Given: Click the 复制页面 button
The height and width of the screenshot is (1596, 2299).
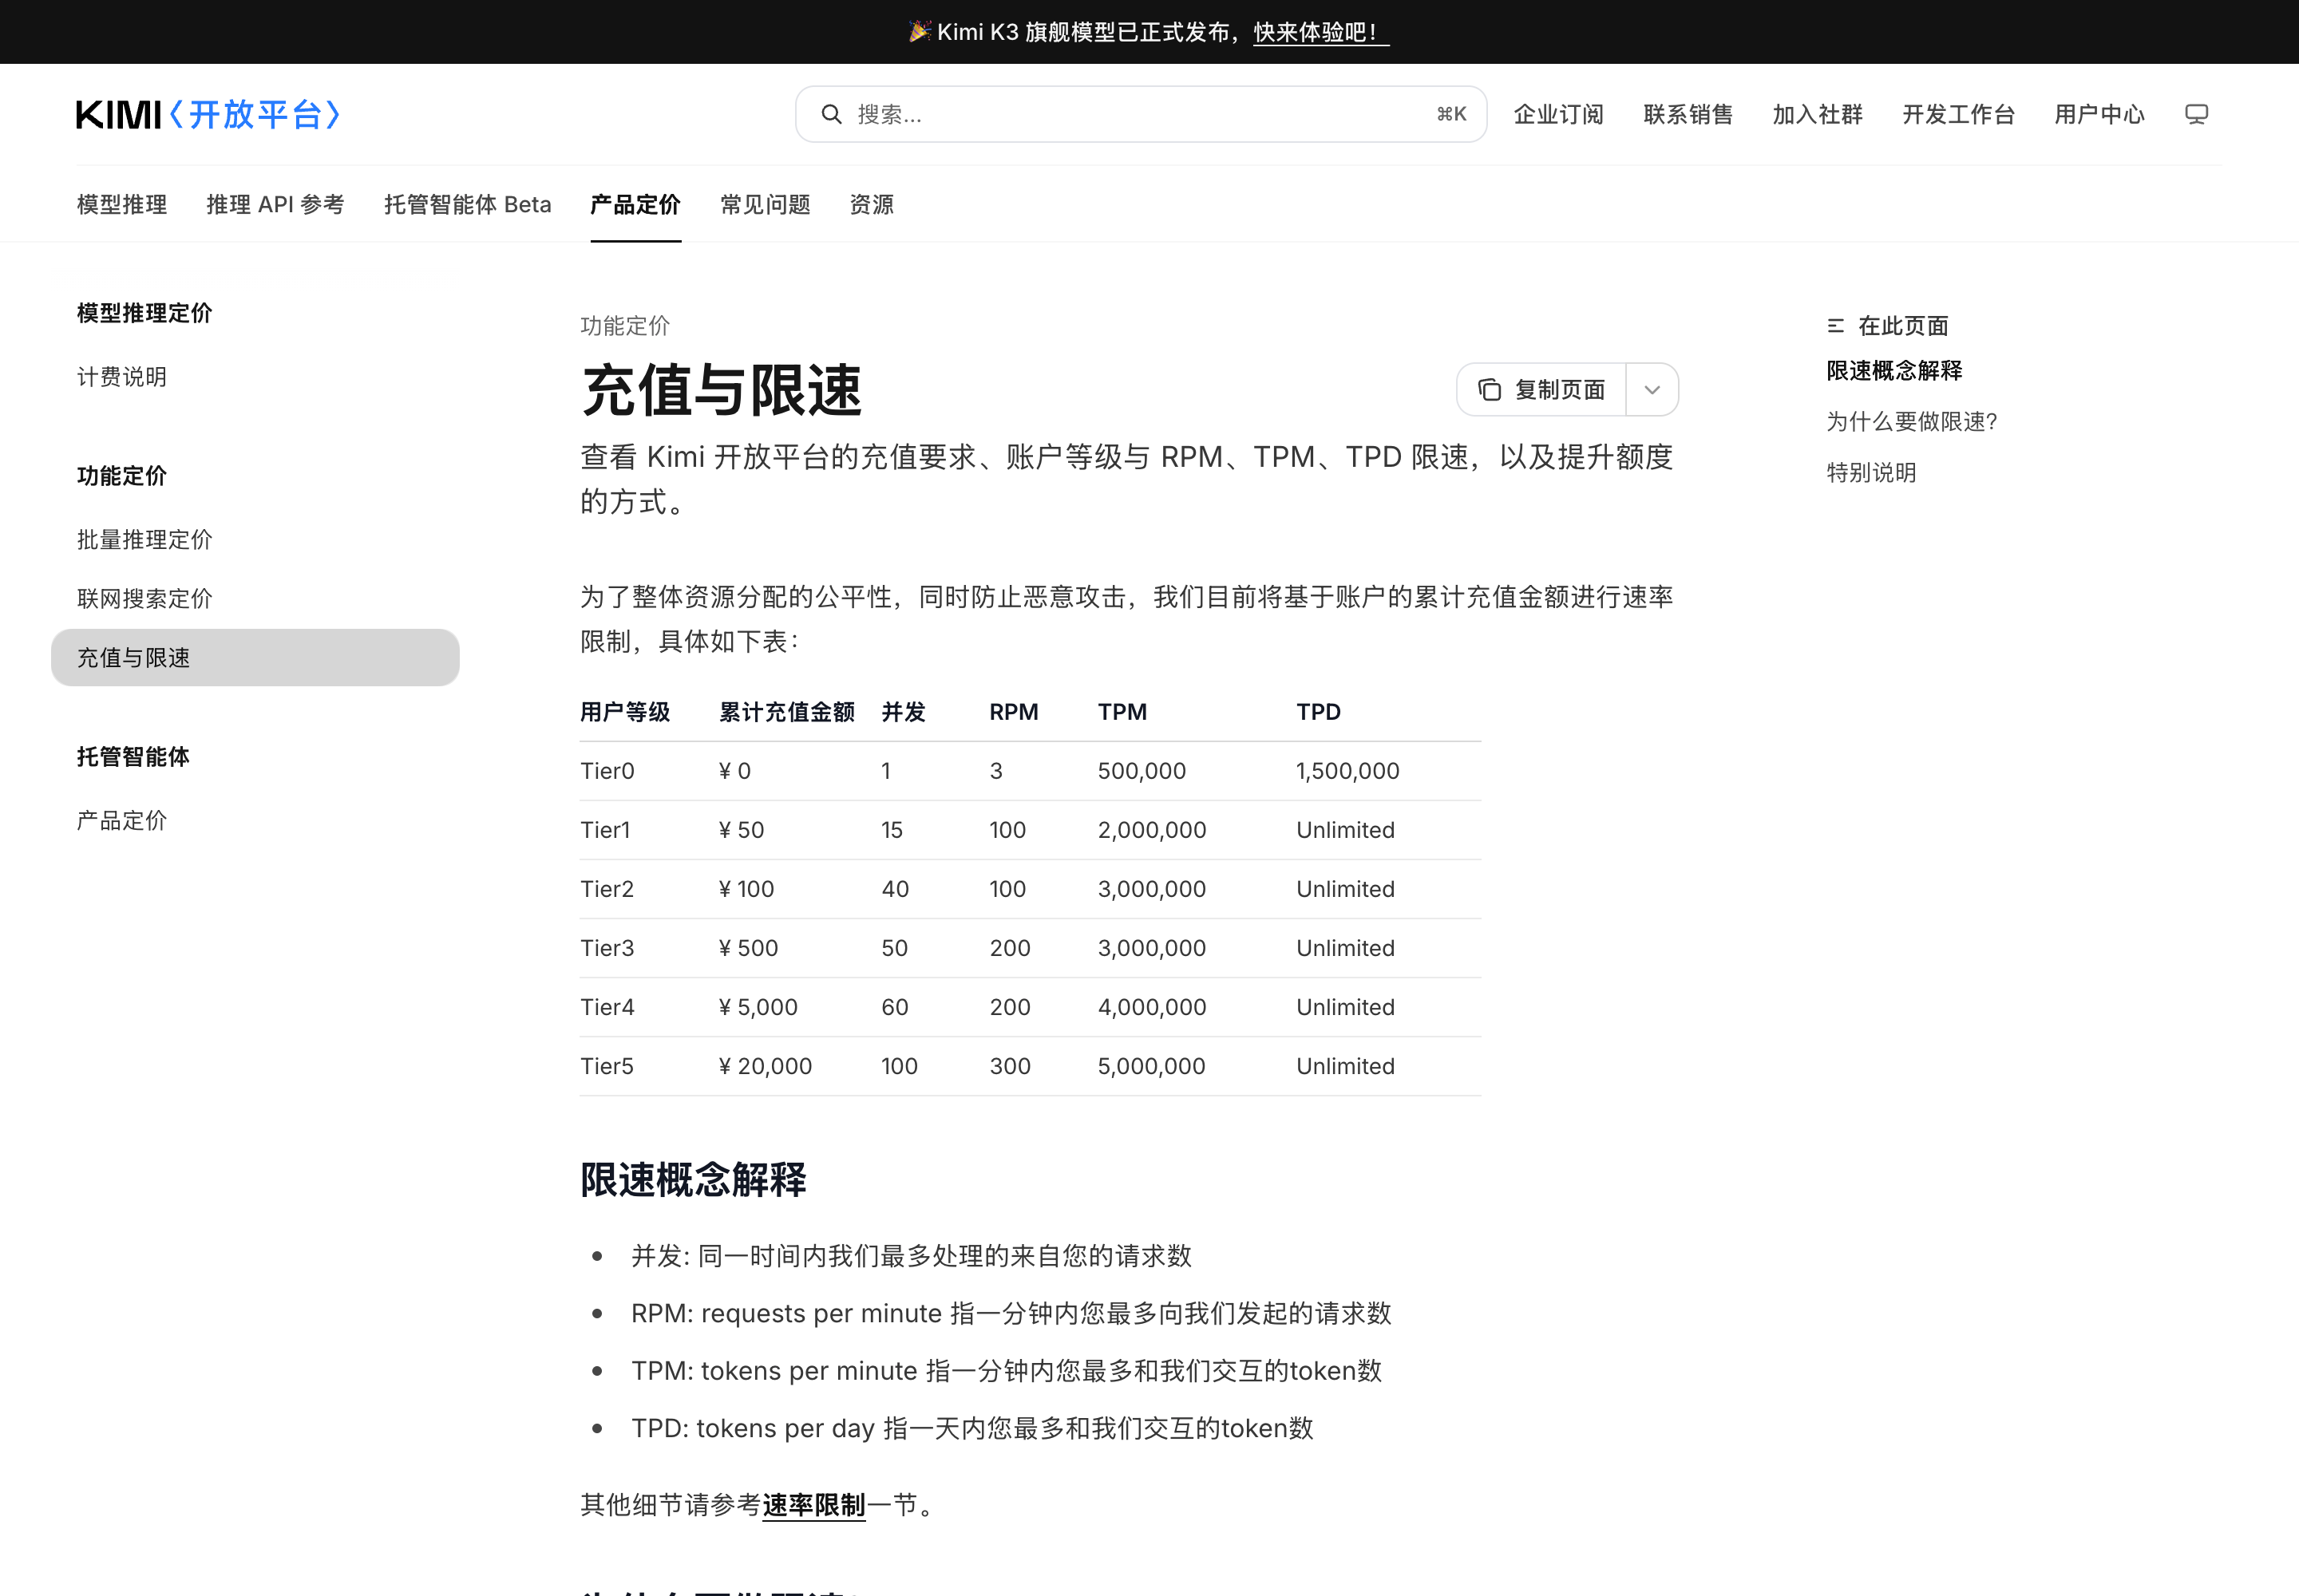Looking at the screenshot, I should pos(1541,389).
